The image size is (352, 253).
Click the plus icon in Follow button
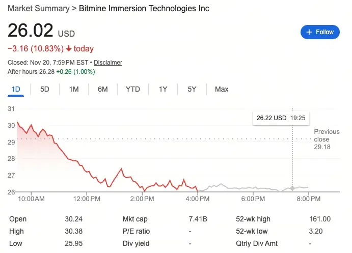coord(308,32)
